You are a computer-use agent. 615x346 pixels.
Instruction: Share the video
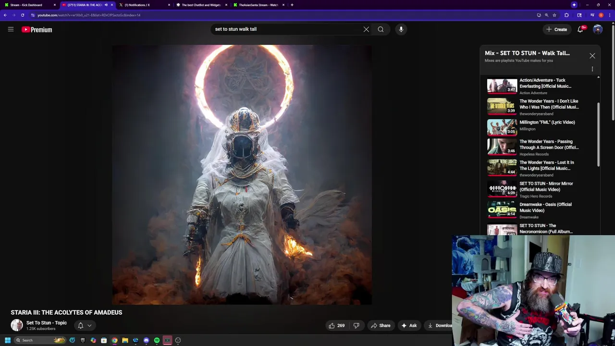[x=381, y=325]
